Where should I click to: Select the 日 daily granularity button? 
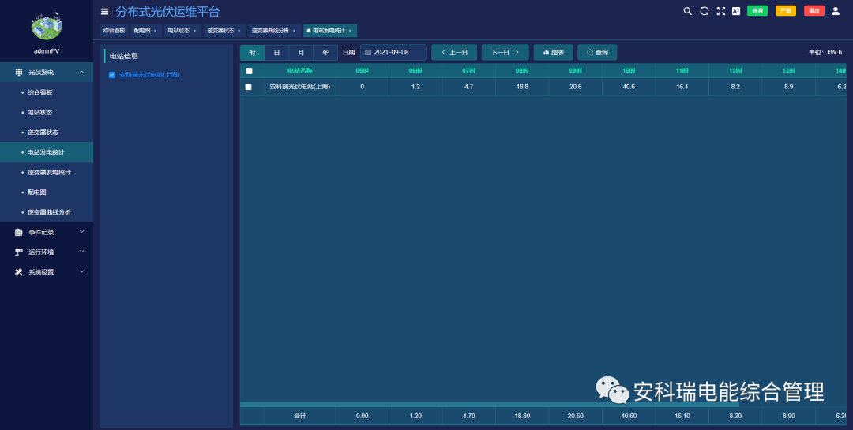[277, 53]
